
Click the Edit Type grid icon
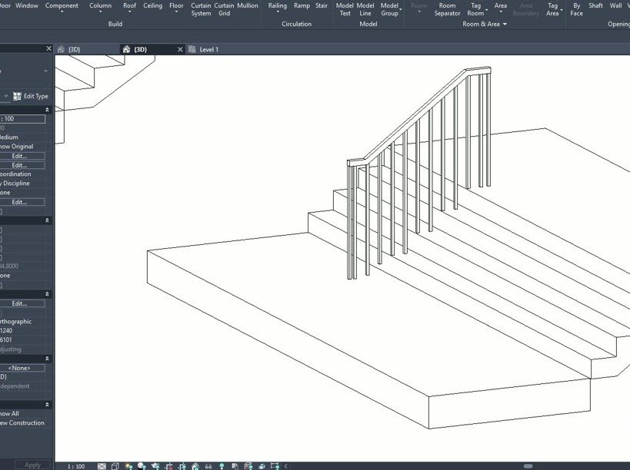pos(17,96)
